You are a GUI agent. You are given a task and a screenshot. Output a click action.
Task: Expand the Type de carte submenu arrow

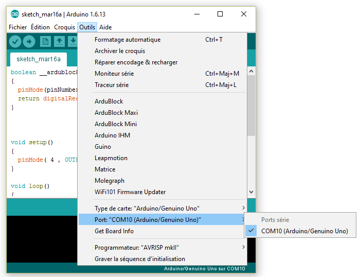pyautogui.click(x=243, y=208)
